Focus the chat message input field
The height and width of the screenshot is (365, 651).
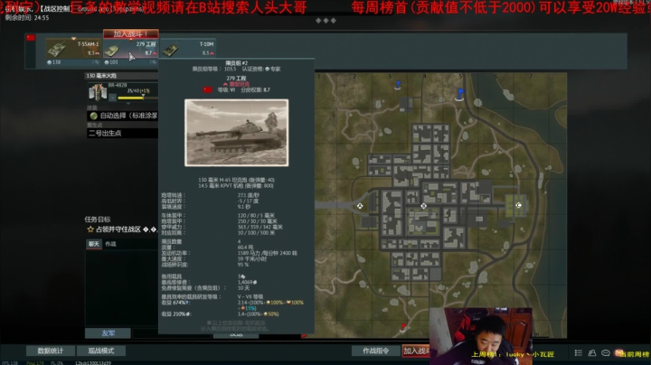point(146,333)
